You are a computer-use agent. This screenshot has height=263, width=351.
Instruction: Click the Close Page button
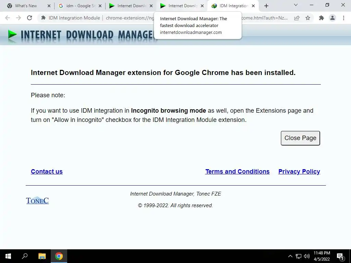(300, 138)
